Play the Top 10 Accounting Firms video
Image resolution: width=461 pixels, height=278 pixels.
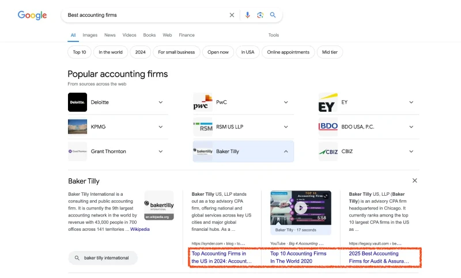click(x=301, y=208)
